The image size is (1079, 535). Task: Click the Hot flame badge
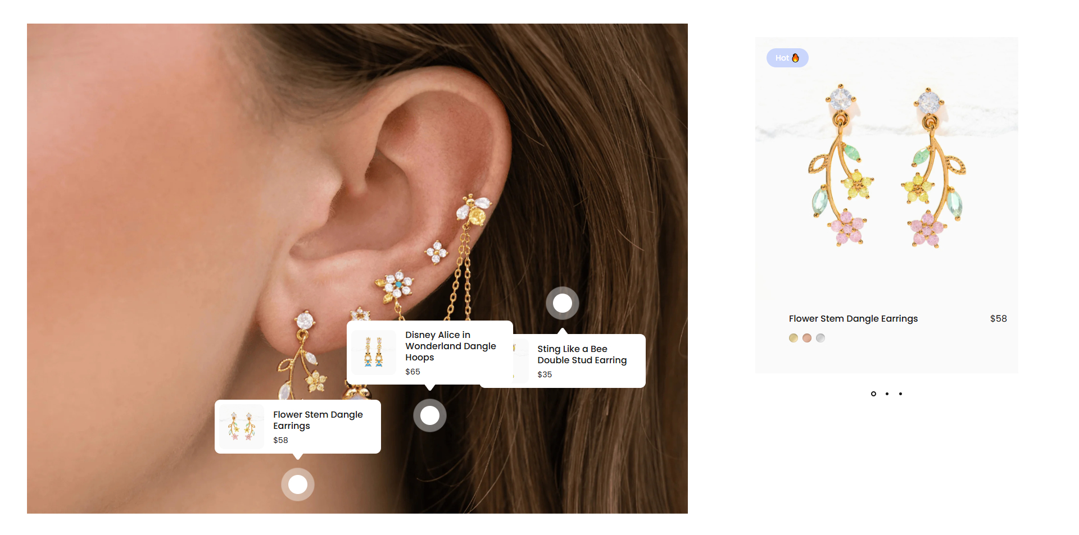pos(787,58)
